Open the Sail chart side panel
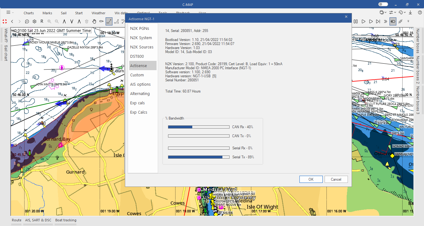 click(x=6, y=53)
